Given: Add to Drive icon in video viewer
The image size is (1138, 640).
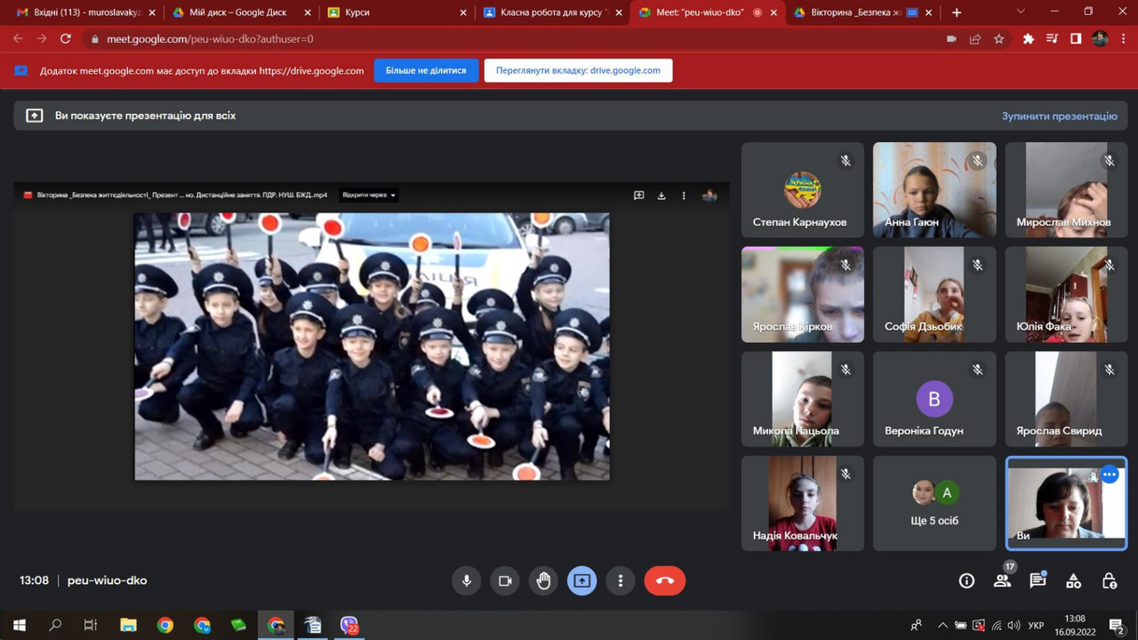Looking at the screenshot, I should [x=638, y=196].
